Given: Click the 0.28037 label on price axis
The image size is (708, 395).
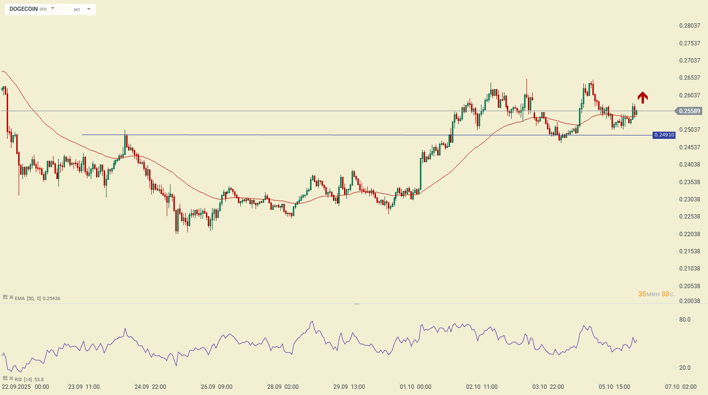Looking at the screenshot, I should pos(689,26).
